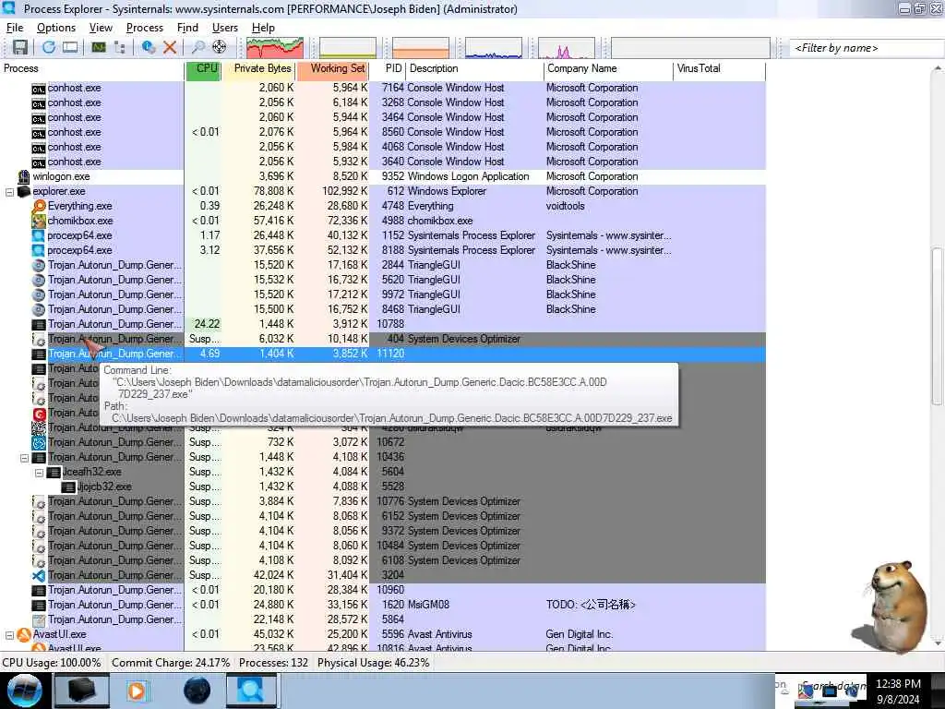The image size is (945, 709).
Task: Click the vertical scrollbar thumb
Action: 938,326
